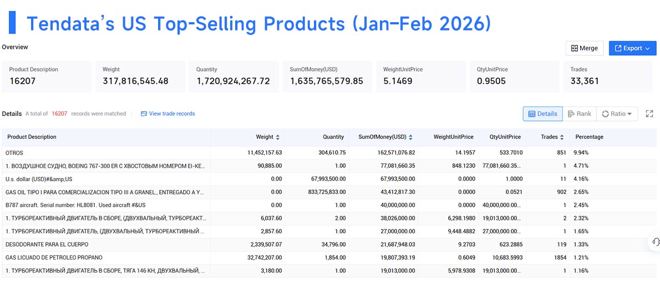
Task: Click the trade records icon beside link
Action: (144, 114)
